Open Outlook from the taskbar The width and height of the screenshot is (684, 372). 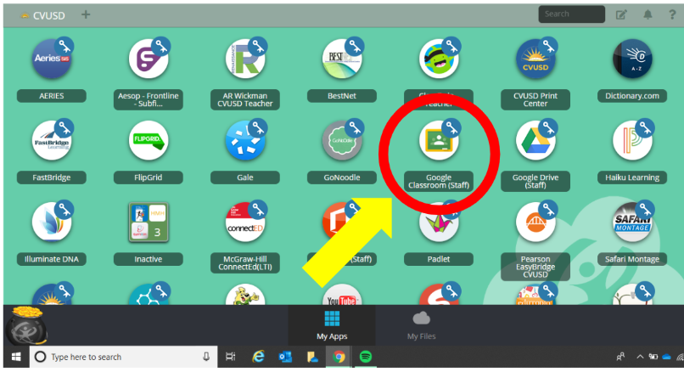(x=285, y=357)
